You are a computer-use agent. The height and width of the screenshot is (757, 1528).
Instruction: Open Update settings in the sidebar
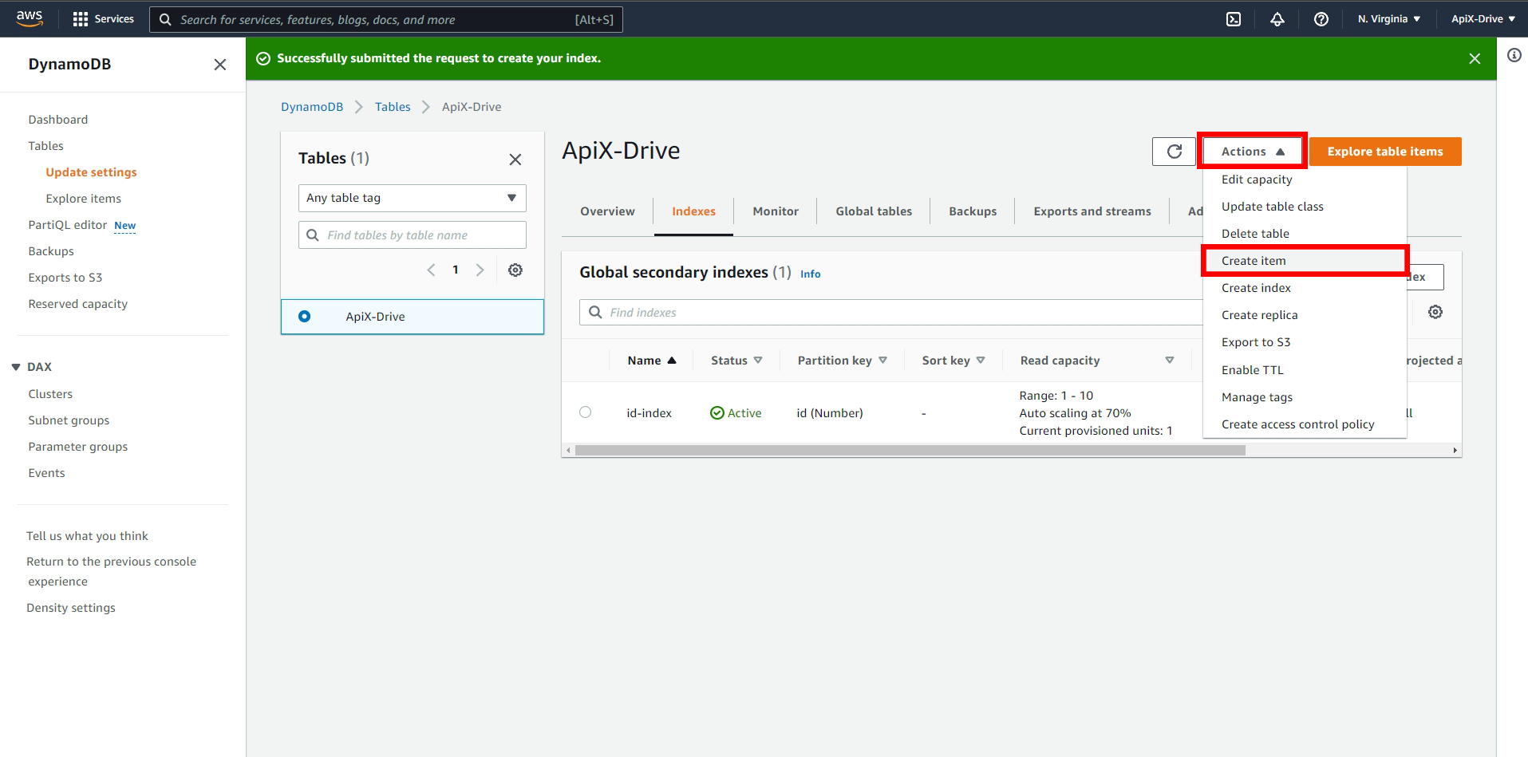91,172
